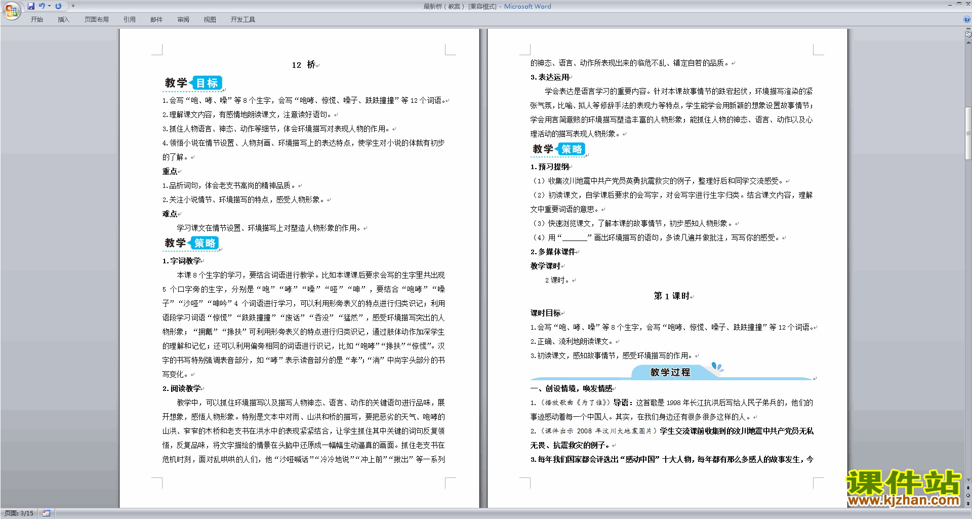Open the 审阅 ribbon tab

(183, 20)
